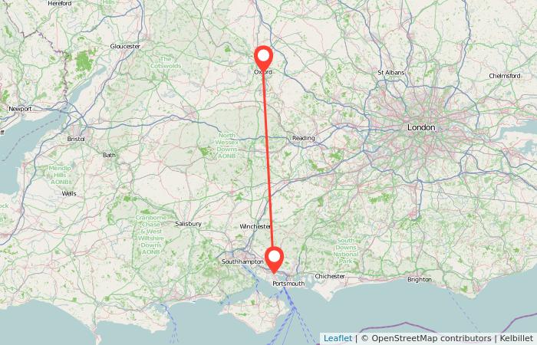The width and height of the screenshot is (537, 345).
Task: Click the red marker pin at Oxford
Action: coord(263,58)
